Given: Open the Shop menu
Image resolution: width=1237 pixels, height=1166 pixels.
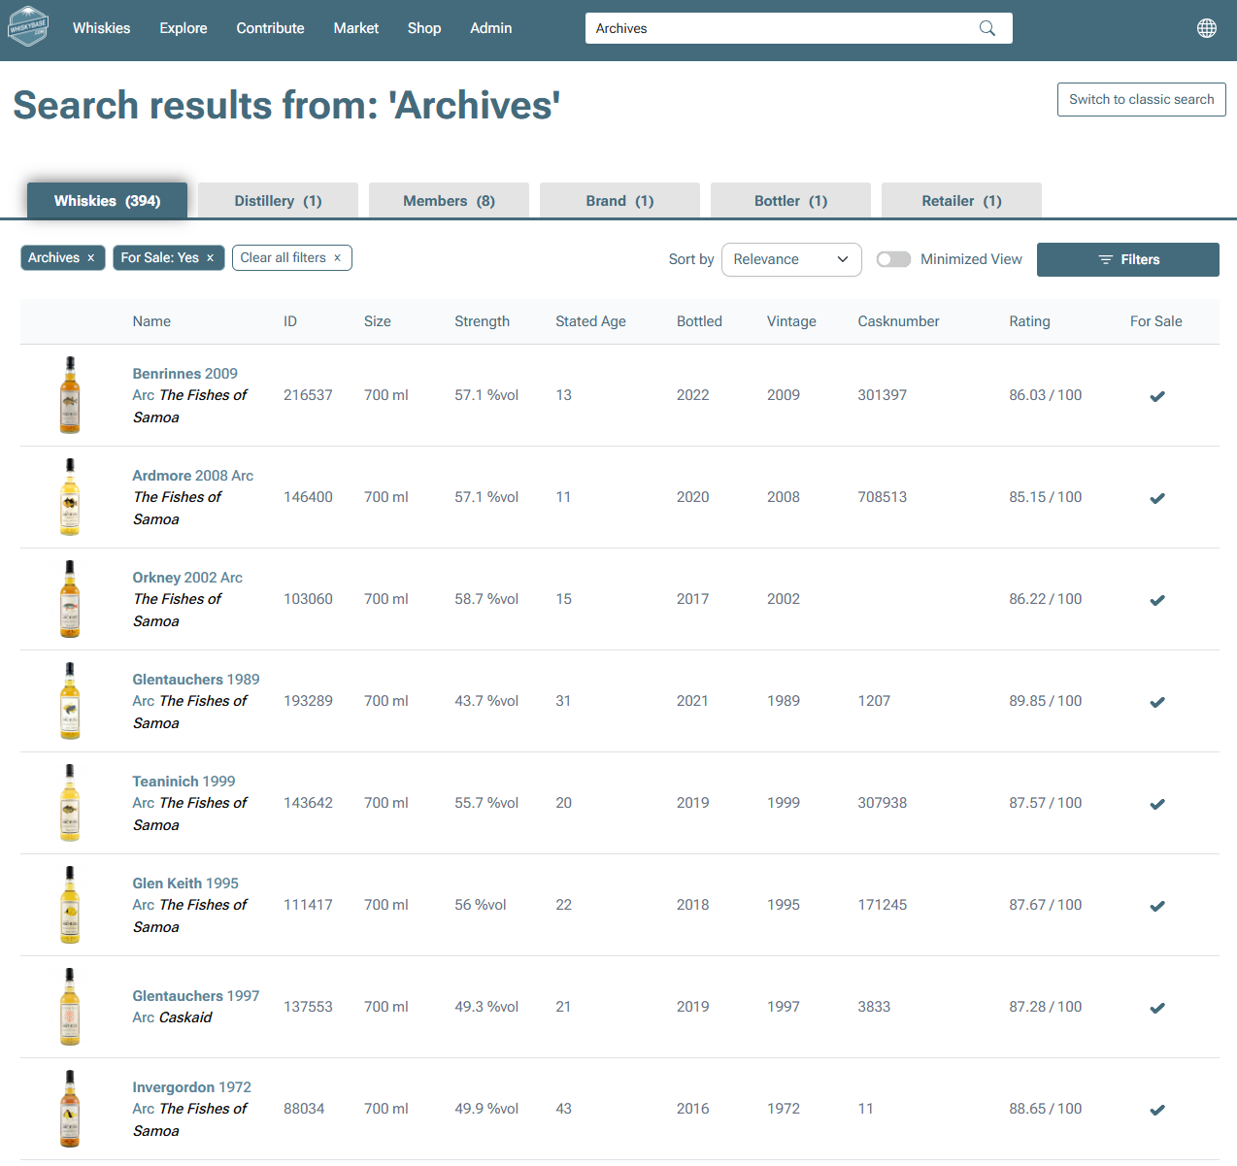Looking at the screenshot, I should pyautogui.click(x=424, y=28).
